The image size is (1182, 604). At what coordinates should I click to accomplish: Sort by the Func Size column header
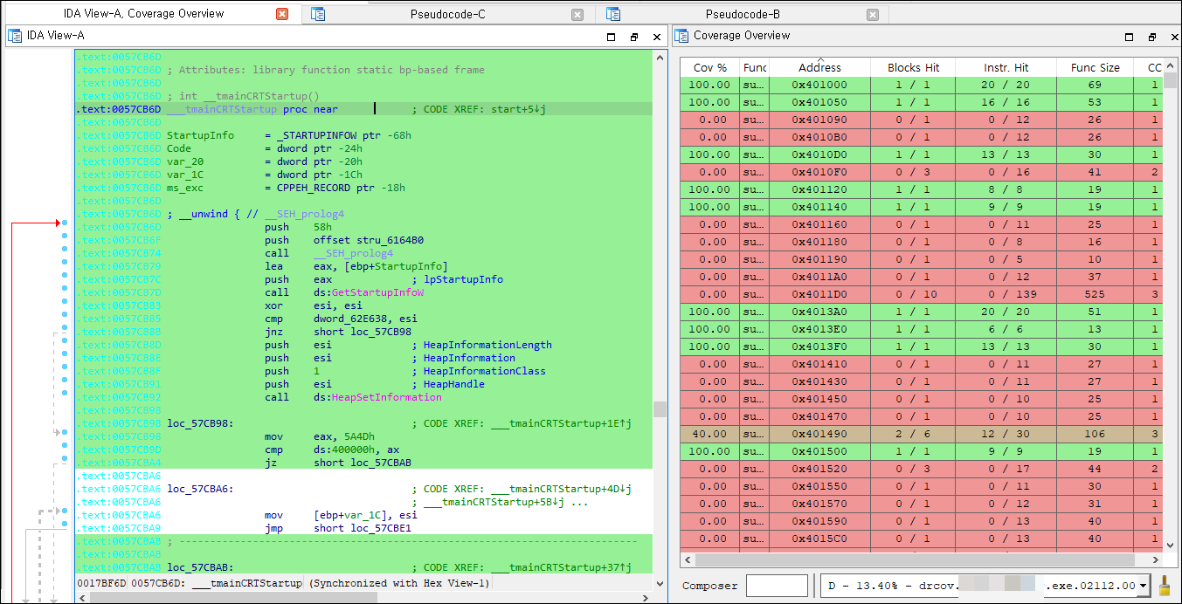pos(1095,67)
